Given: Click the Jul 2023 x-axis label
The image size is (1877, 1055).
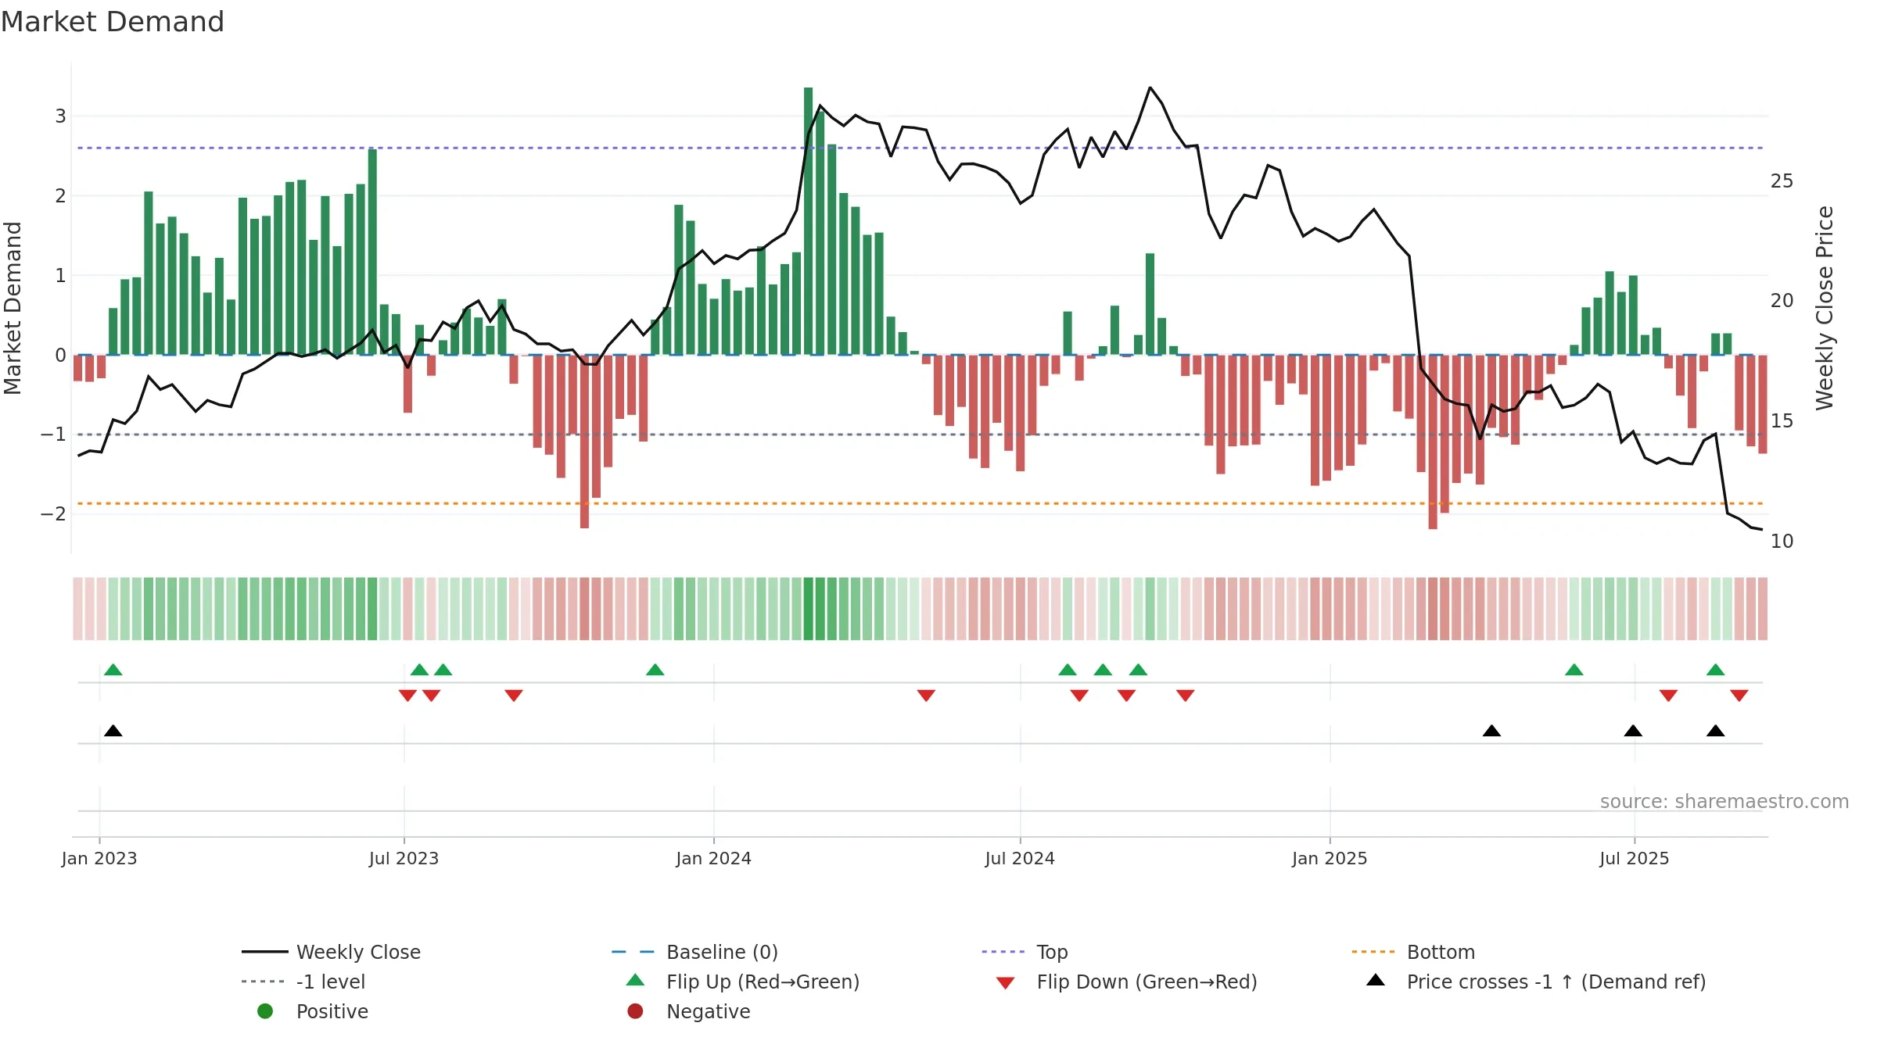Looking at the screenshot, I should 404,859.
